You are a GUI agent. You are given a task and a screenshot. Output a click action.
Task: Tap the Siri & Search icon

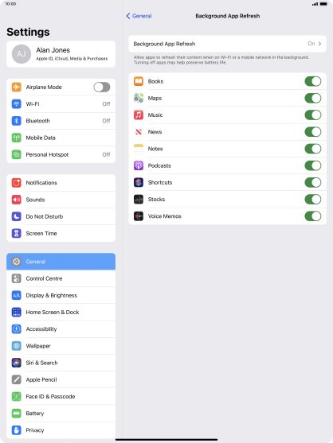(17, 363)
